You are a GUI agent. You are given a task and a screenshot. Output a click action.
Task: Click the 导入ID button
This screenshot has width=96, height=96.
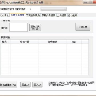coord(37,85)
